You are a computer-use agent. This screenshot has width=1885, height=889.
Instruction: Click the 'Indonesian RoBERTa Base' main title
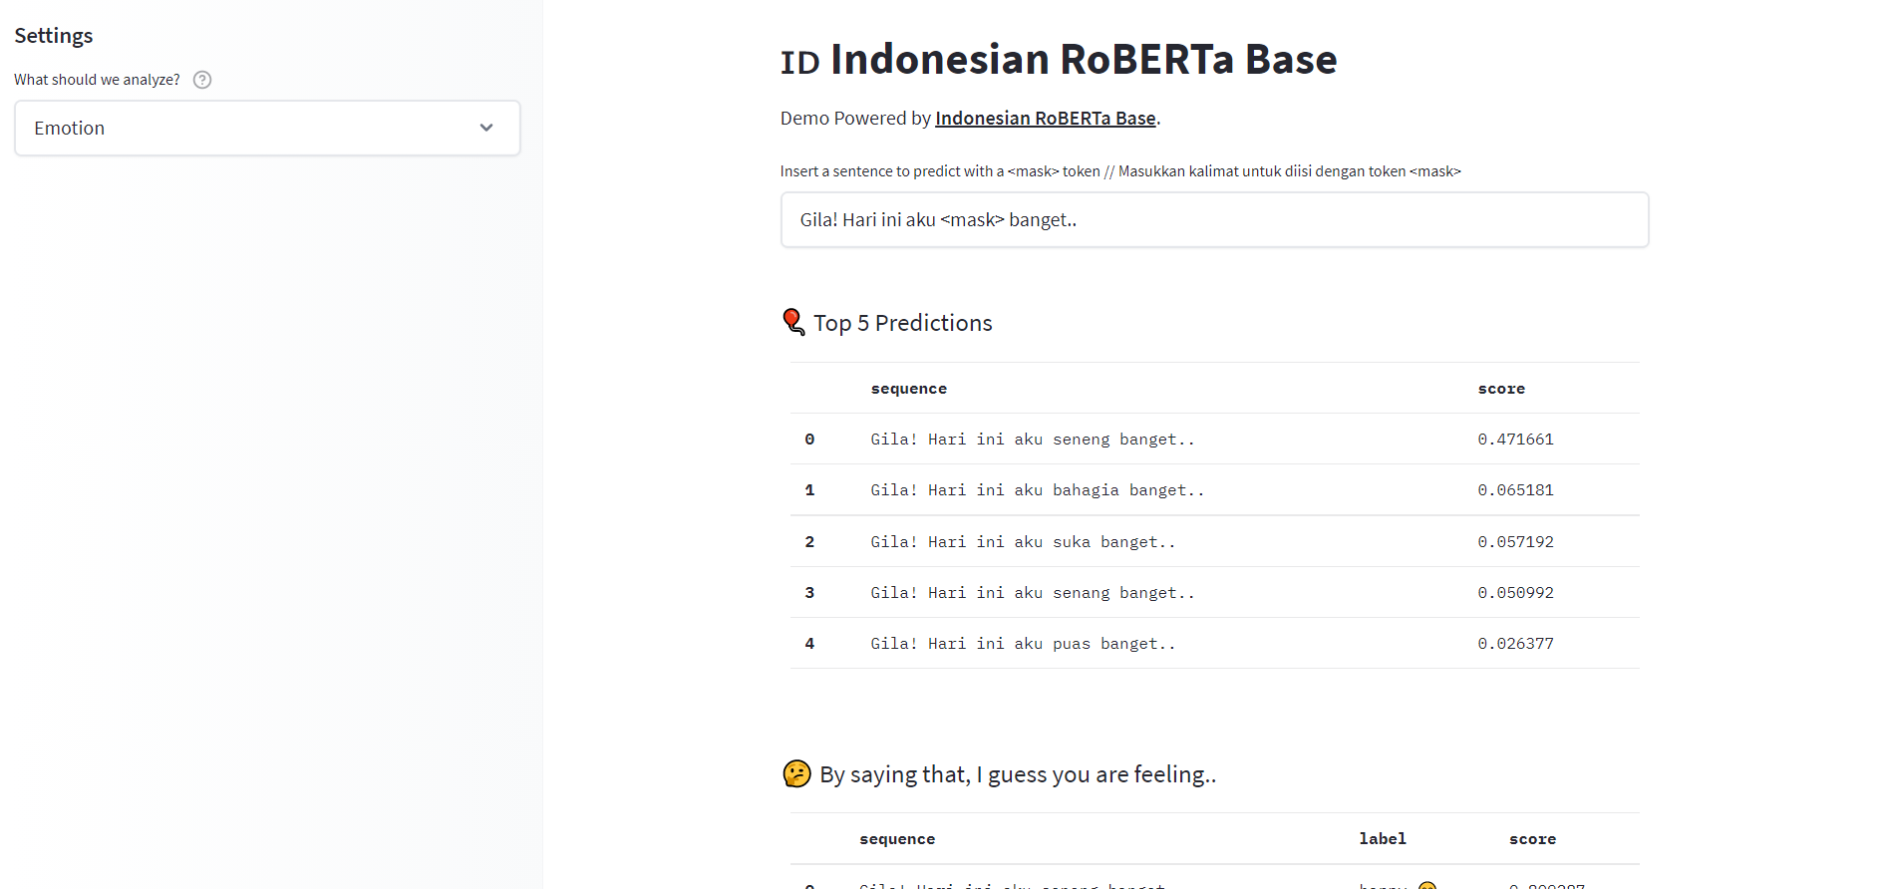1084,60
